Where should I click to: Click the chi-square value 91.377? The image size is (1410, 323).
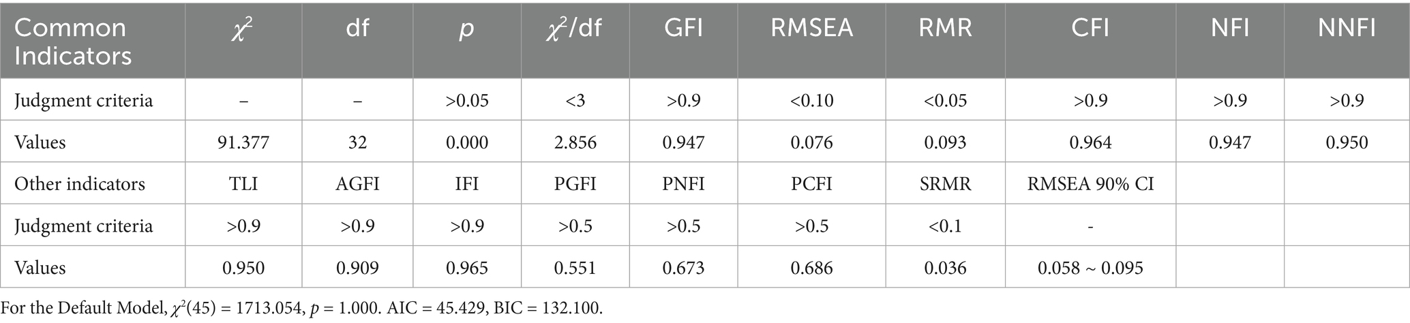pyautogui.click(x=243, y=142)
